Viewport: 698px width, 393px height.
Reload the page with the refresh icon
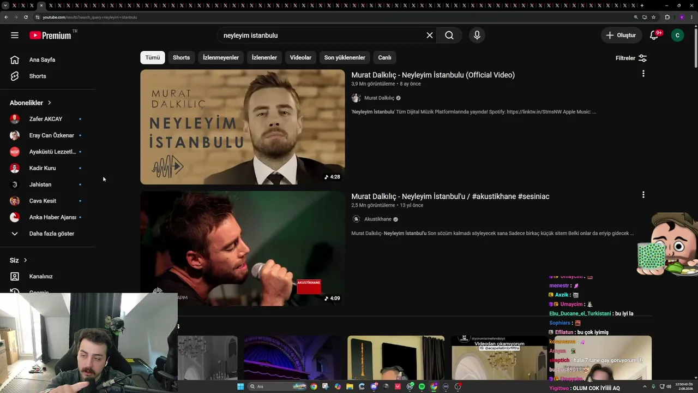[x=26, y=17]
